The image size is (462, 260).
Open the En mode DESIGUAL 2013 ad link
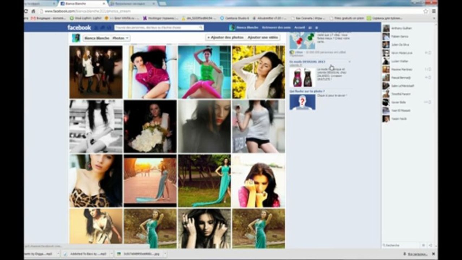click(307, 62)
